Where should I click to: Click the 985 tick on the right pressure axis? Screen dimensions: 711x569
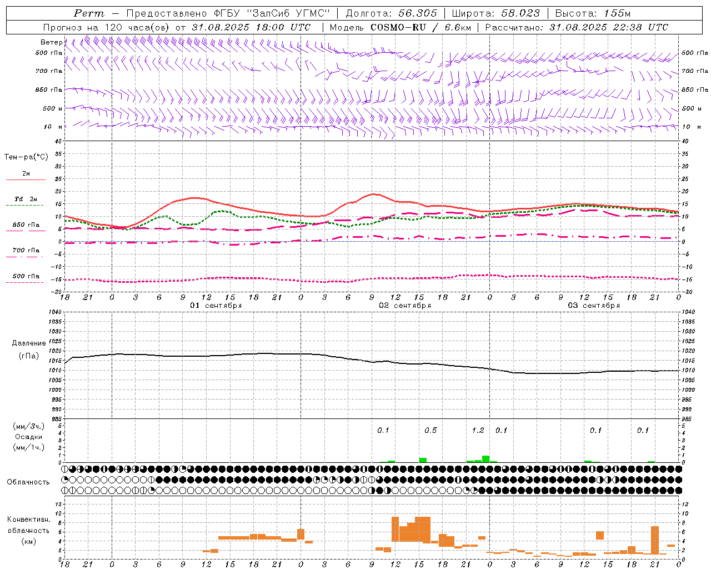[688, 419]
